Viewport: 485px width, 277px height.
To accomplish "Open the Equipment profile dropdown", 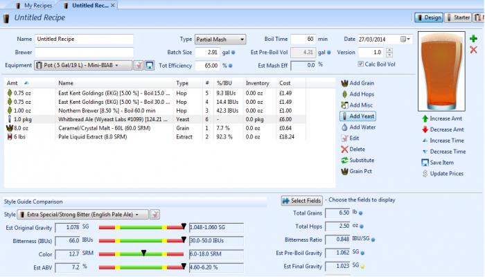I will (x=83, y=65).
